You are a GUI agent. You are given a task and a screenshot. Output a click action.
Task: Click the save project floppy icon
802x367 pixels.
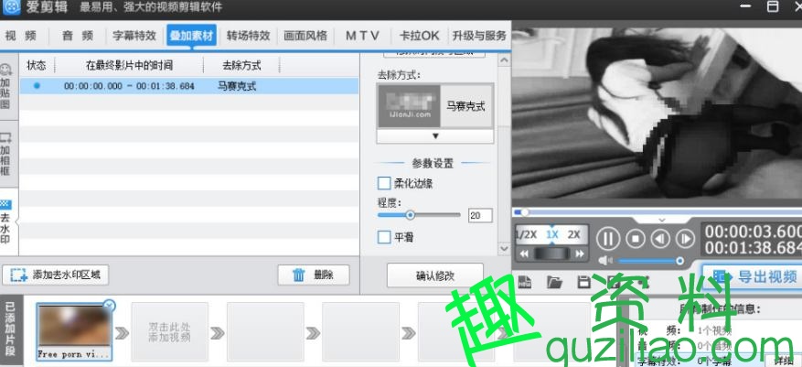pos(583,282)
